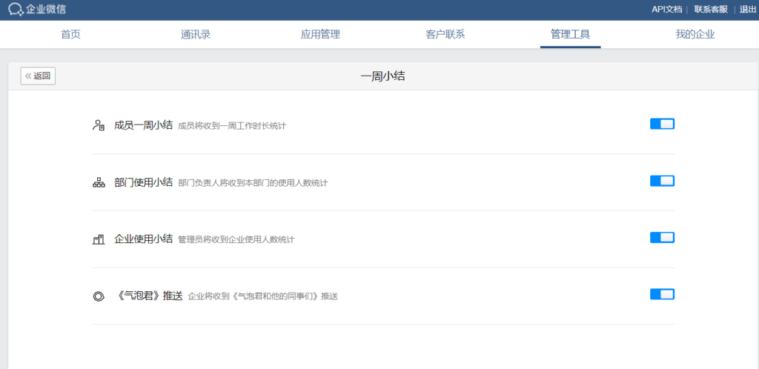Switch to the 通讯录 tab

coord(196,34)
